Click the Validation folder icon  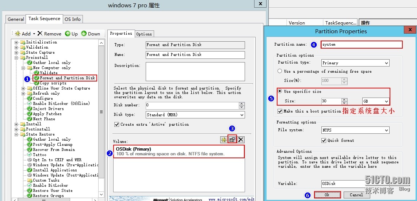coord(23,47)
